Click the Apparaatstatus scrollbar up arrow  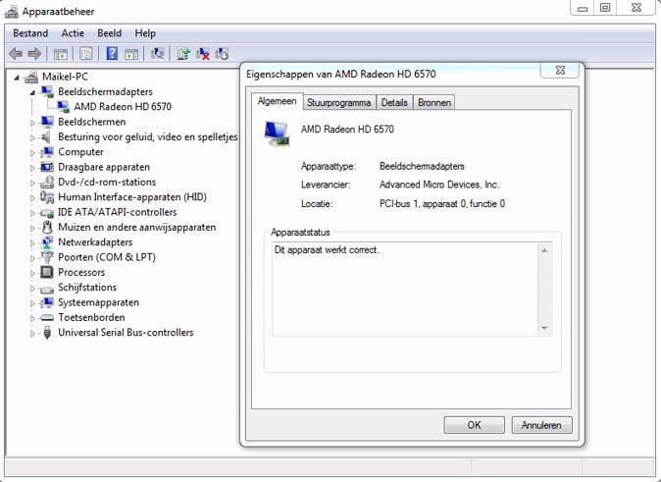point(544,250)
